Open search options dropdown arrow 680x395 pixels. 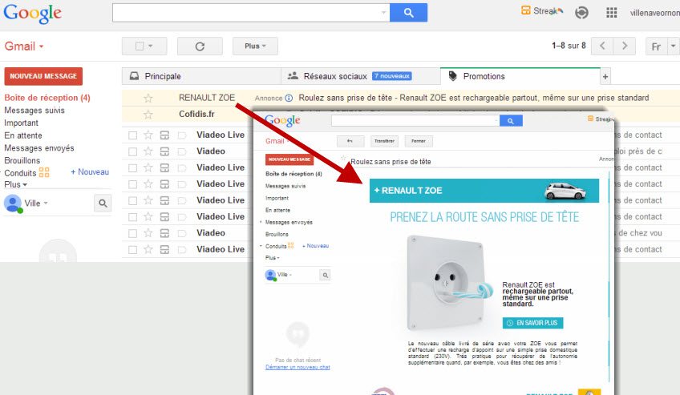coord(383,13)
